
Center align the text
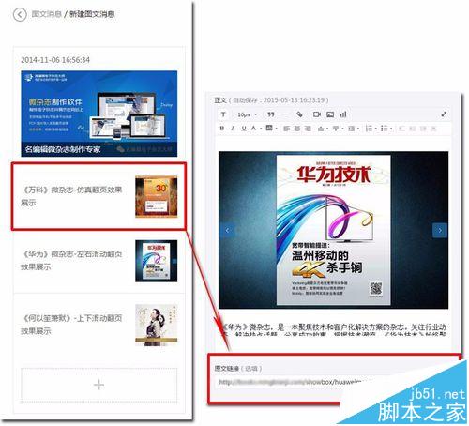[297, 129]
